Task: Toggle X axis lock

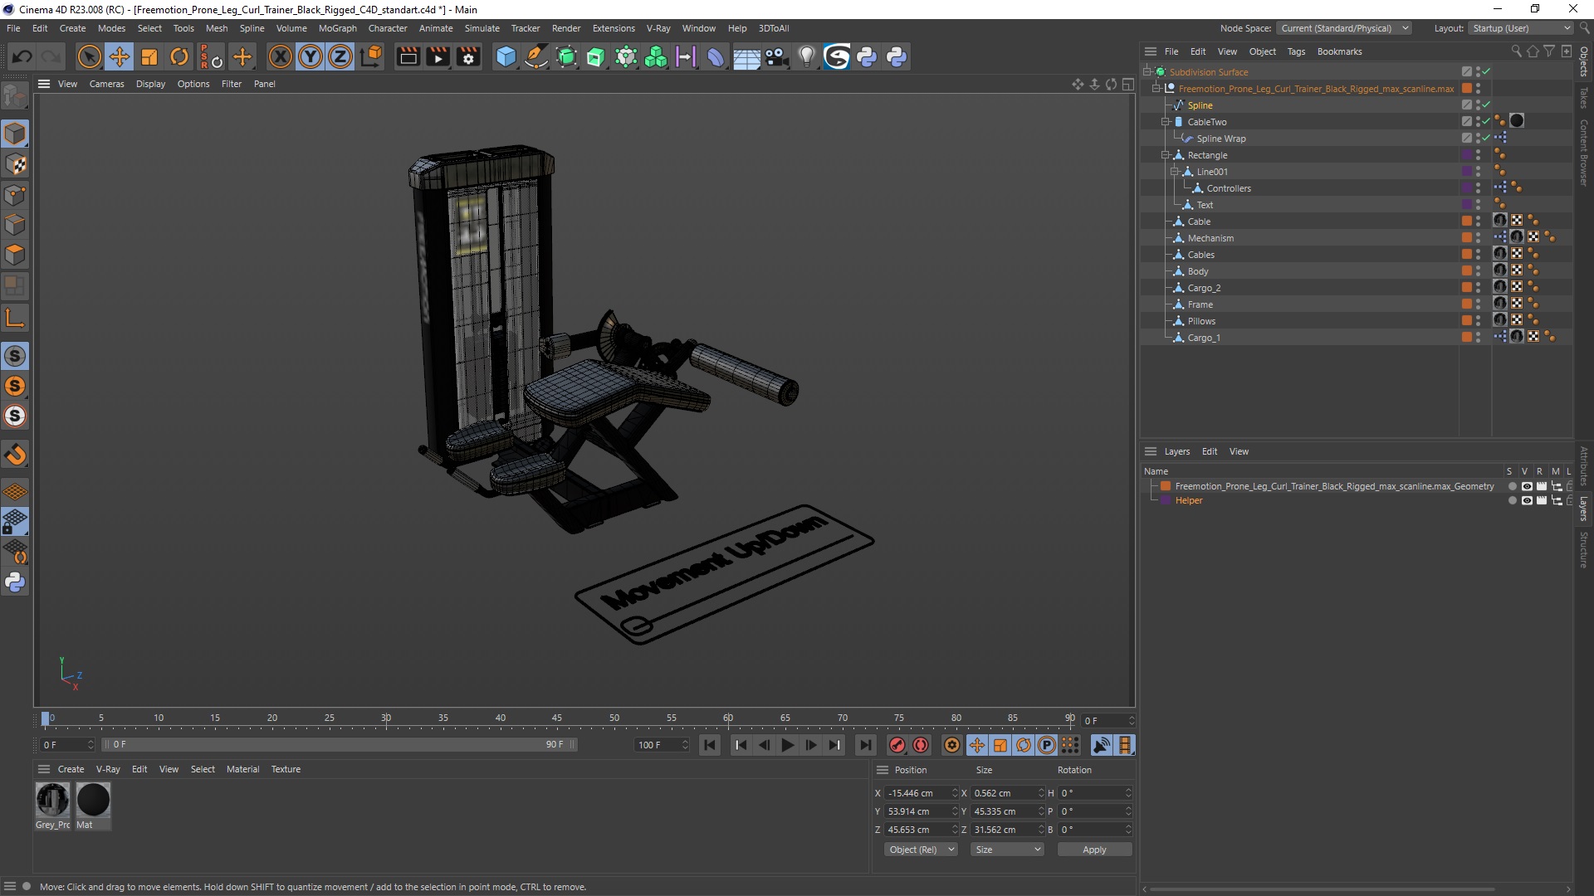Action: (281, 56)
